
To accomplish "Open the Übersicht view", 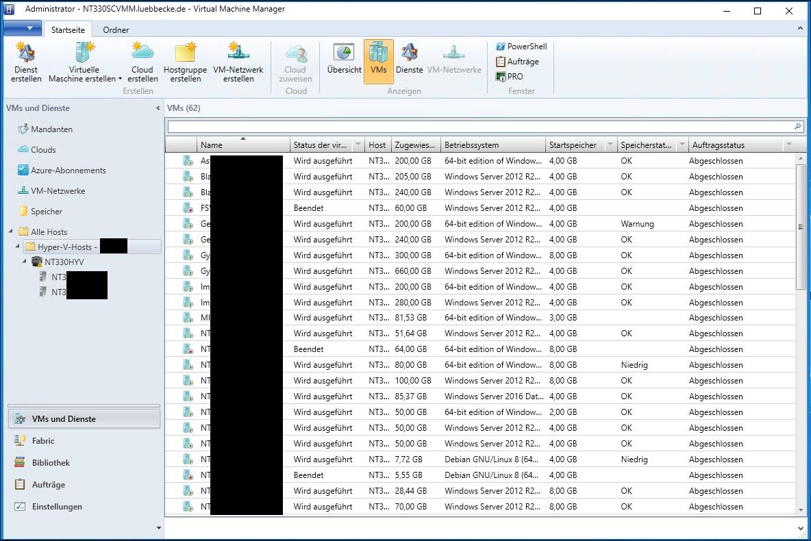I will [x=344, y=60].
